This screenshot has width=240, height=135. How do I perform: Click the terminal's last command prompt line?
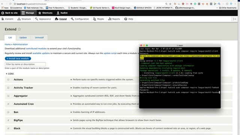[x=180, y=93]
